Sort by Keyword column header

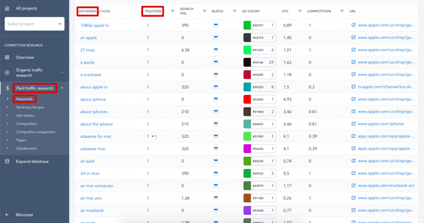coord(87,11)
